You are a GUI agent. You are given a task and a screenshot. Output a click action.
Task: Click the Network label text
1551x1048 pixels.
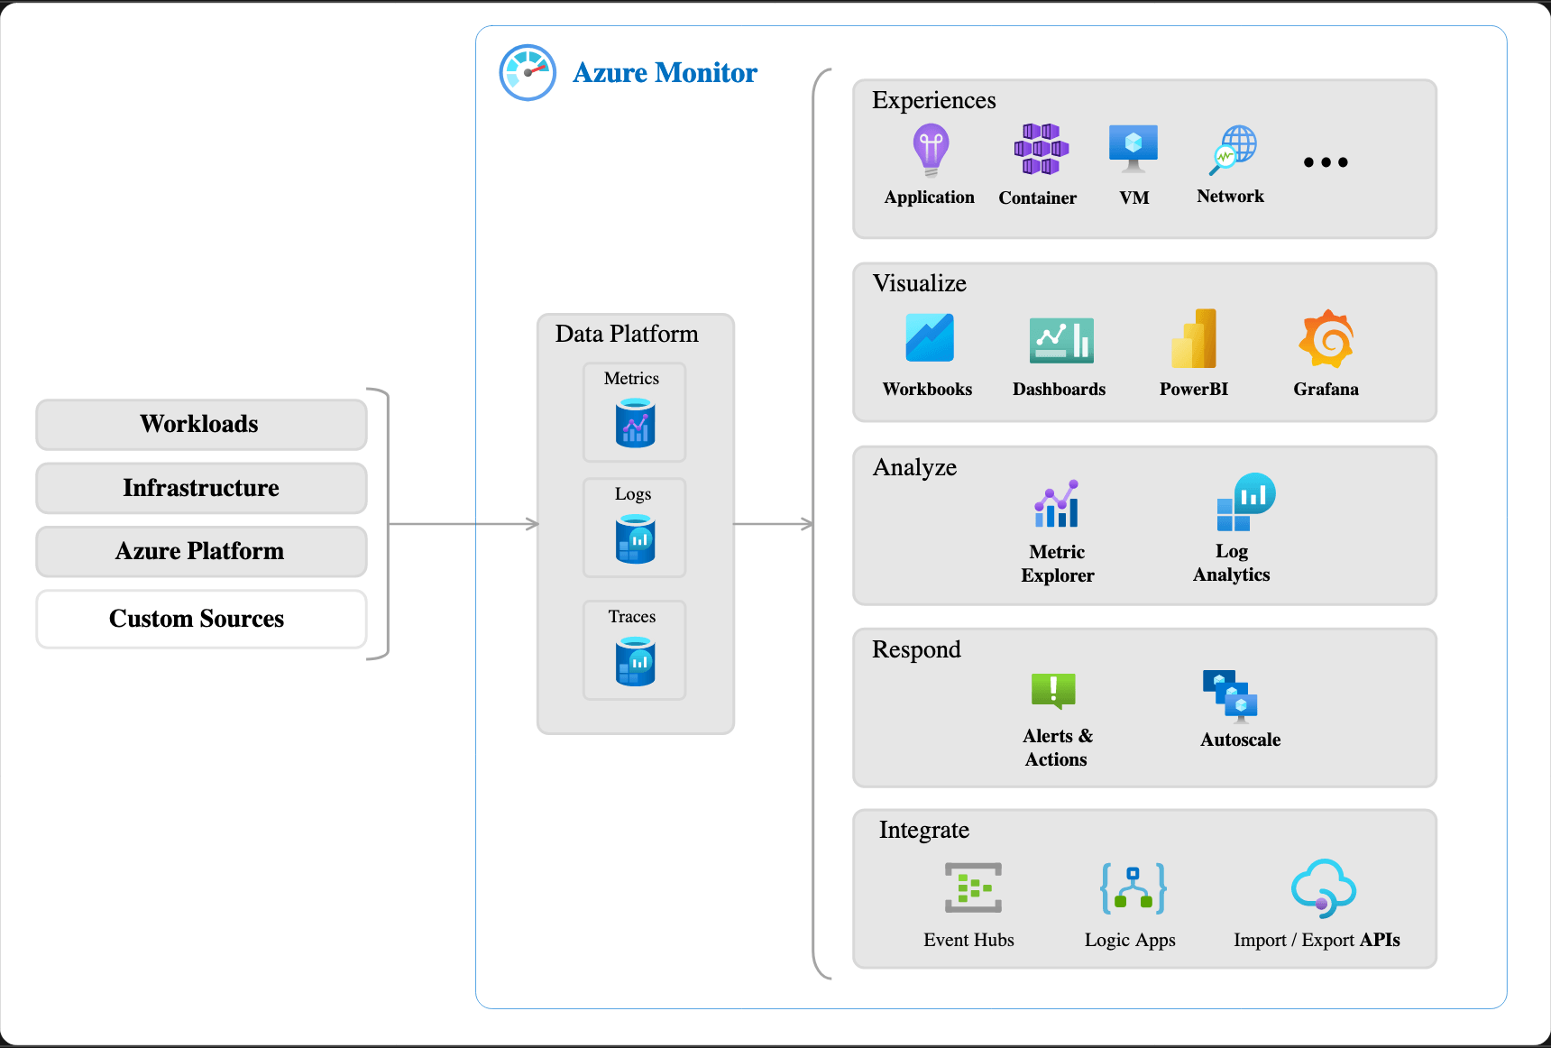point(1230,196)
